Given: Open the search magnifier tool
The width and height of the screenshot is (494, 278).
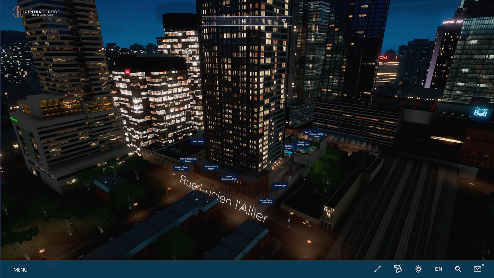Looking at the screenshot, I should coord(458,269).
